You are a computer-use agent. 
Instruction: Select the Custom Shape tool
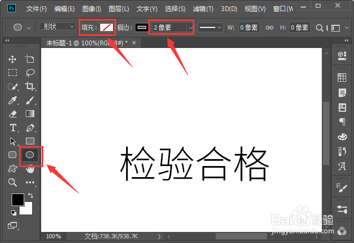coord(13,169)
